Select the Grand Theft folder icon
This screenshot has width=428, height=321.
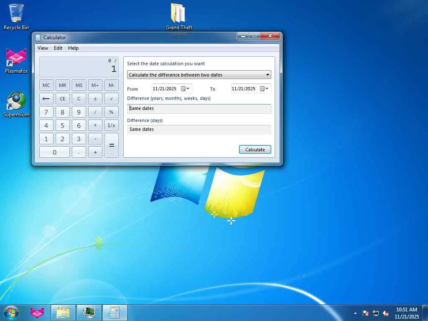coord(179,16)
